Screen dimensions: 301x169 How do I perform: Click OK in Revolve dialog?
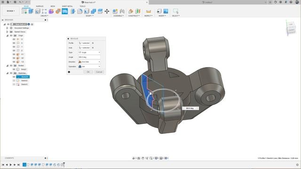(x=88, y=72)
